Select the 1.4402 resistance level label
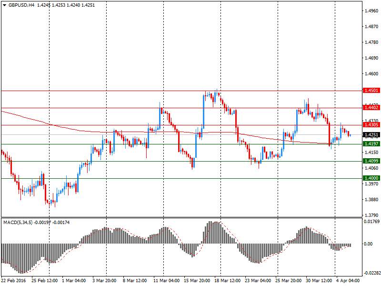Screen dimensions: 381x286 [x=371, y=108]
